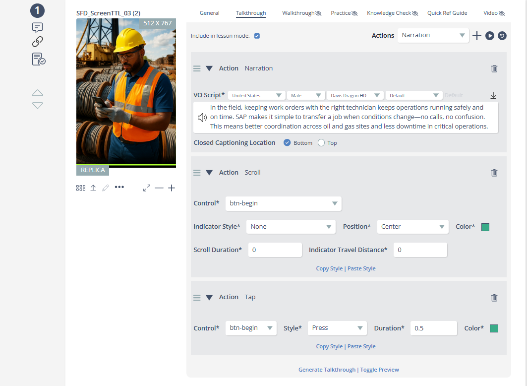
Task: Open the comments speech bubble icon
Action: pyautogui.click(x=37, y=27)
